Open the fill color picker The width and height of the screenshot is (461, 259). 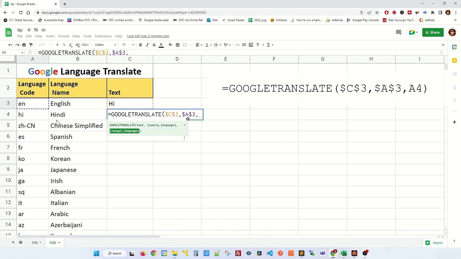point(170,45)
